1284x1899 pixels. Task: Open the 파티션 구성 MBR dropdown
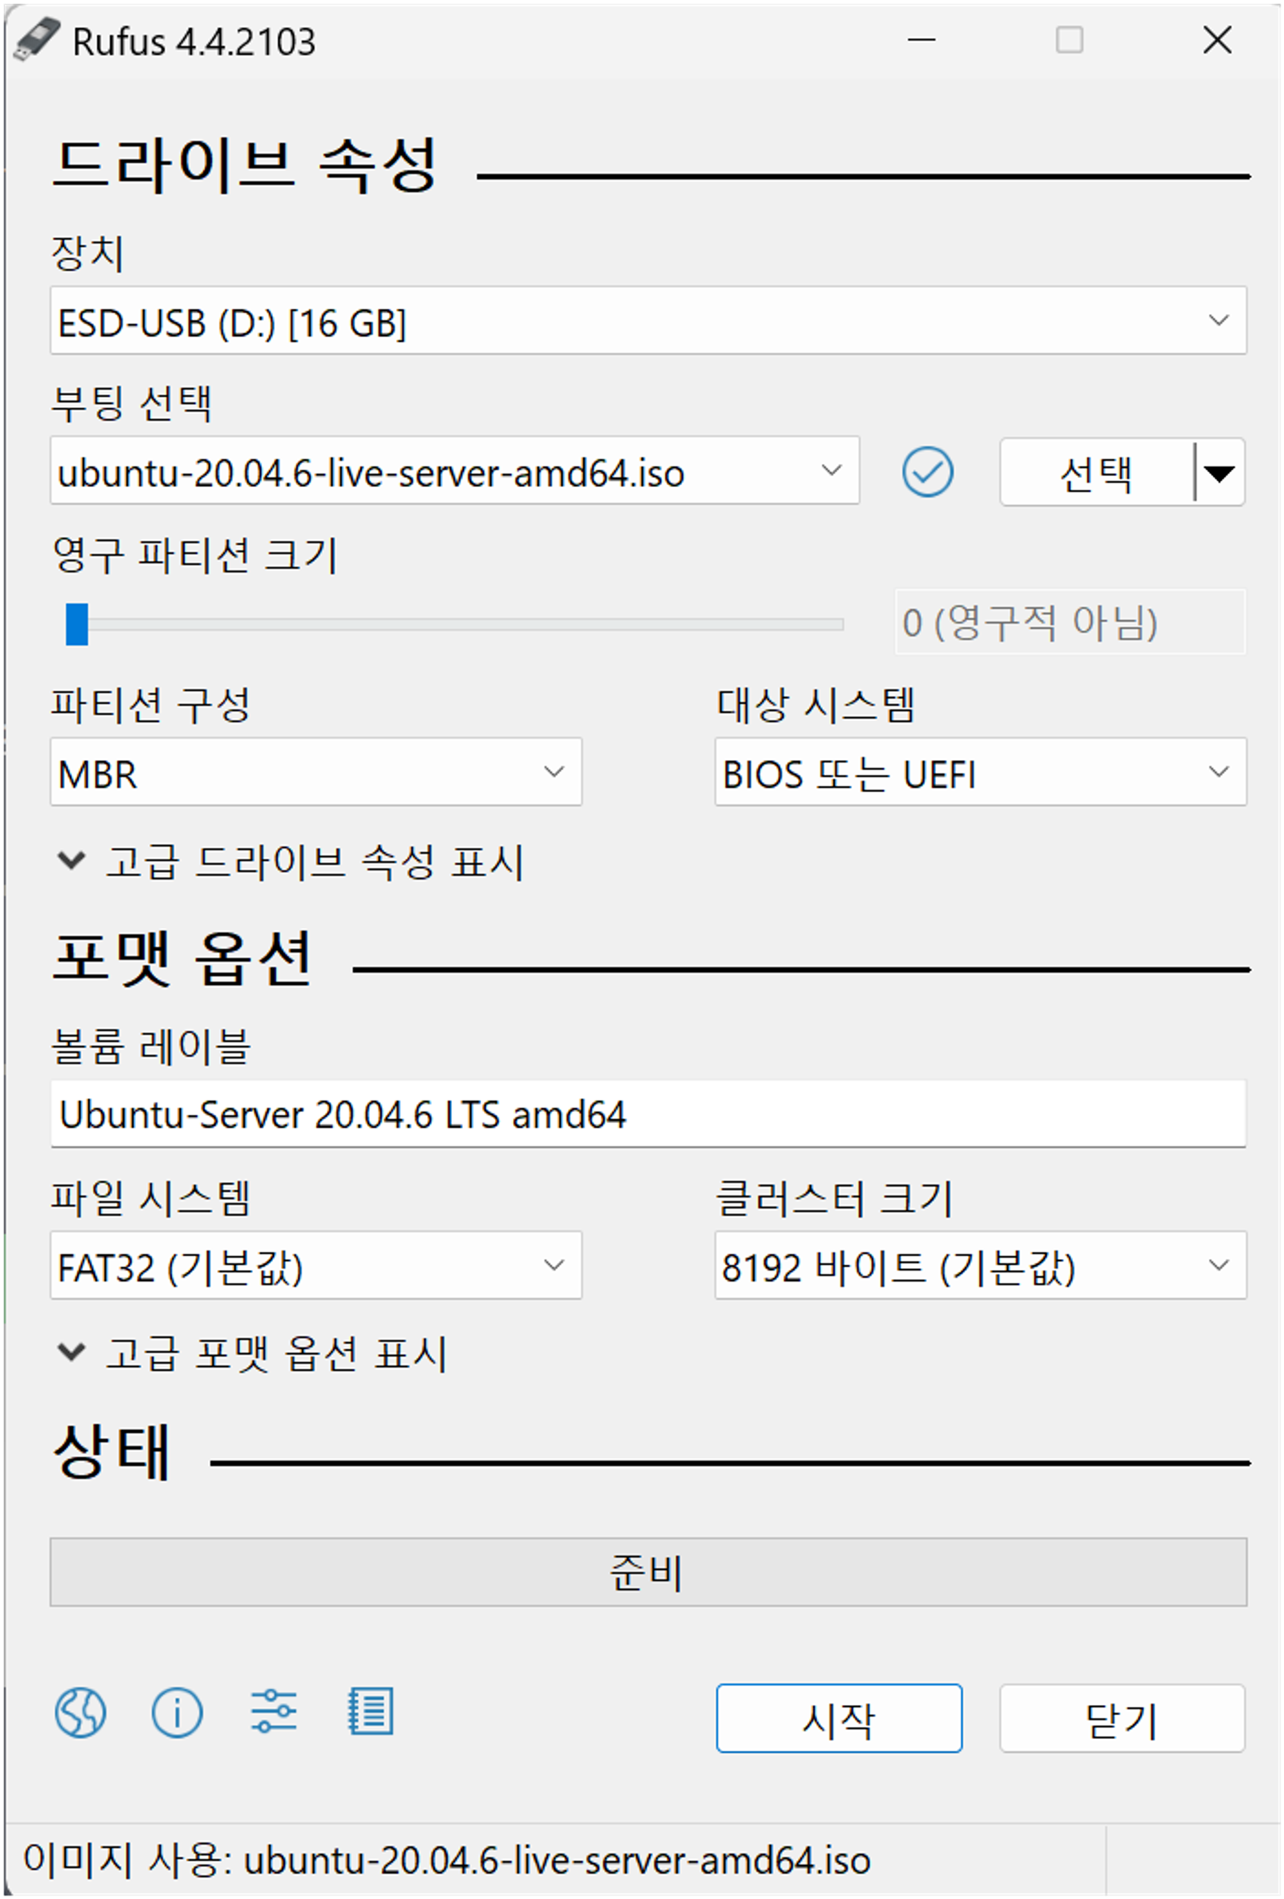316,772
